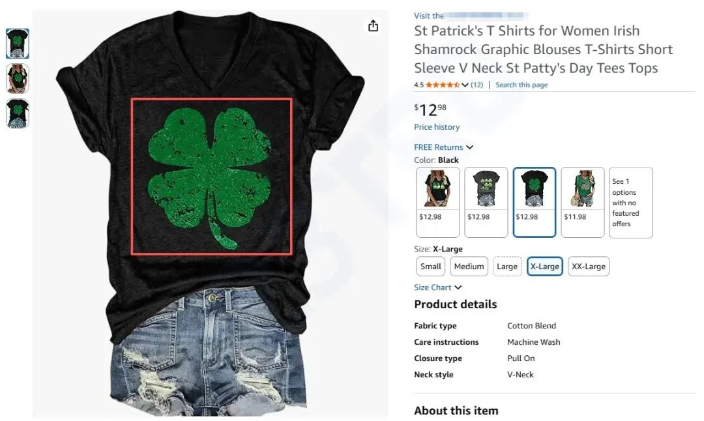Screen dimensions: 704x421
Task: Select the X-Large size button
Action: pyautogui.click(x=544, y=266)
